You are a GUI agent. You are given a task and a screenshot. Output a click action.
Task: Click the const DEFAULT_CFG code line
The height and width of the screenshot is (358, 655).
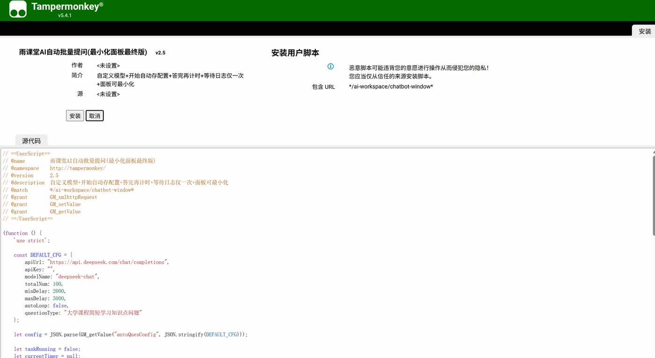[x=43, y=255]
